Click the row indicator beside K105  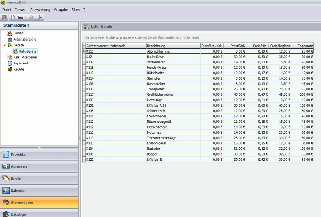[84, 154]
